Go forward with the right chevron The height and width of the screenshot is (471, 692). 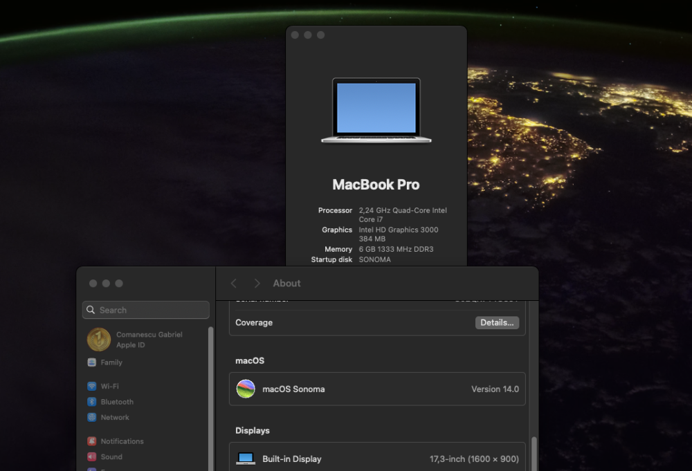257,283
